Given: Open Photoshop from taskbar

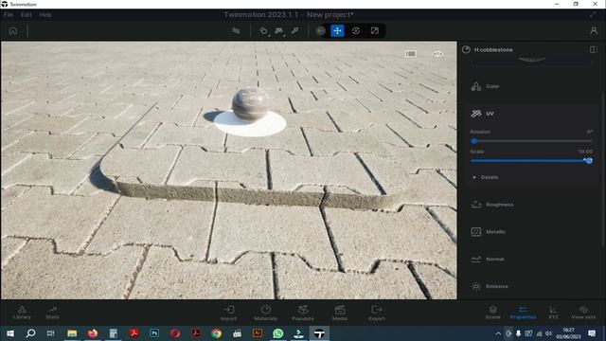Looking at the screenshot, I should (x=154, y=333).
